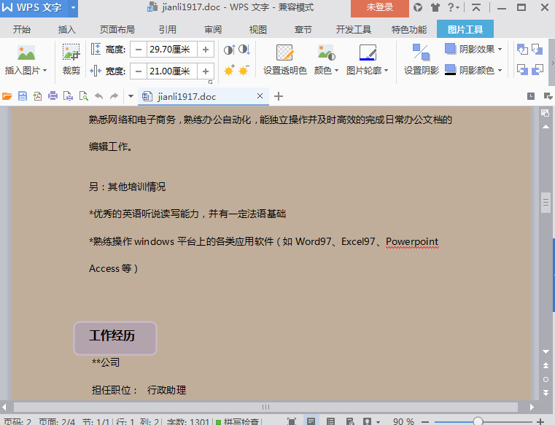
Task: Decrease 高度 height with minus button
Action: [x=139, y=49]
